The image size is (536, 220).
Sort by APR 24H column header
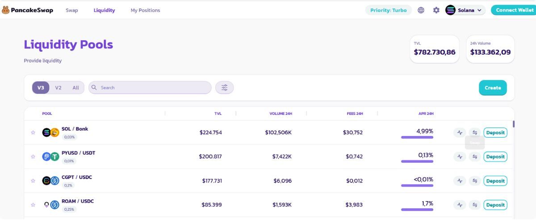point(426,114)
